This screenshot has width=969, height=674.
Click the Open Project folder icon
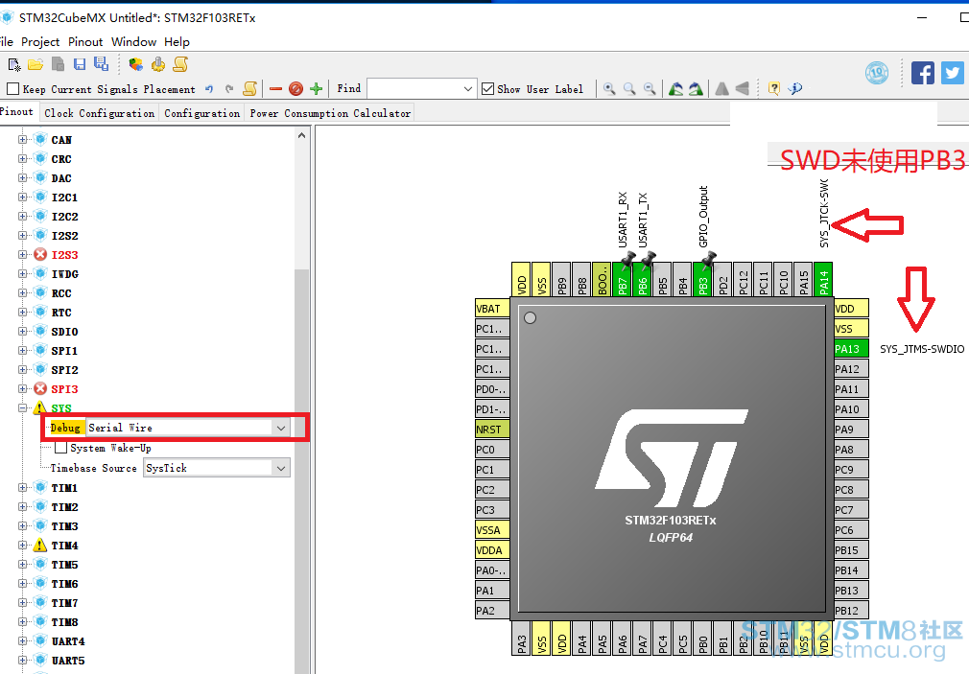(x=35, y=64)
